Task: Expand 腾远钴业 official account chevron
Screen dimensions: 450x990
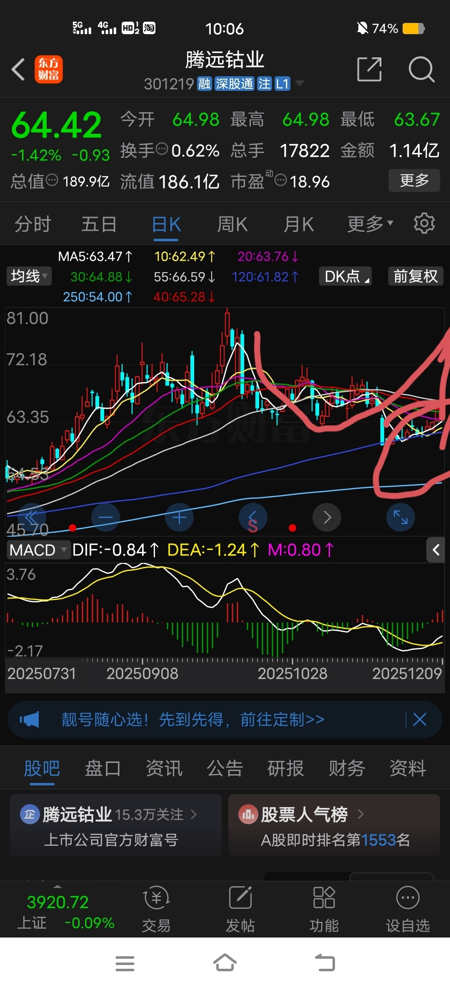Action: tap(193, 814)
